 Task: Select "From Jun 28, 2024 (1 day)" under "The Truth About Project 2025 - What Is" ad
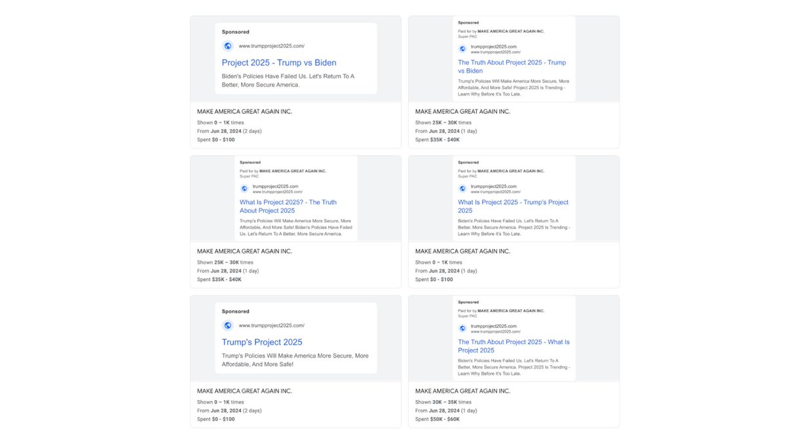pyautogui.click(x=445, y=411)
